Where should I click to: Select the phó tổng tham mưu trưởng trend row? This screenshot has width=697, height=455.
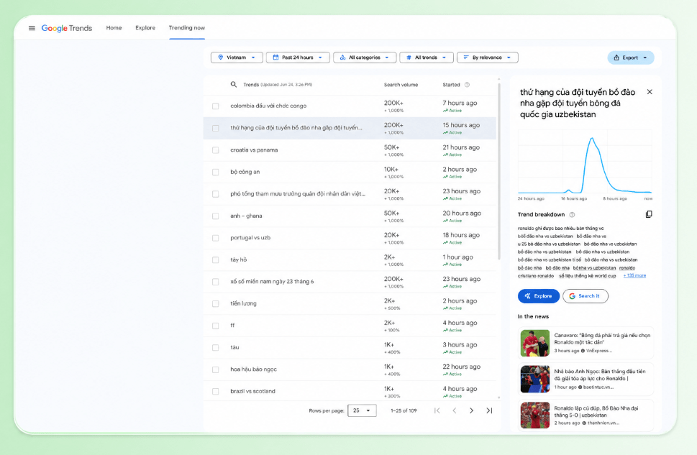click(x=350, y=194)
